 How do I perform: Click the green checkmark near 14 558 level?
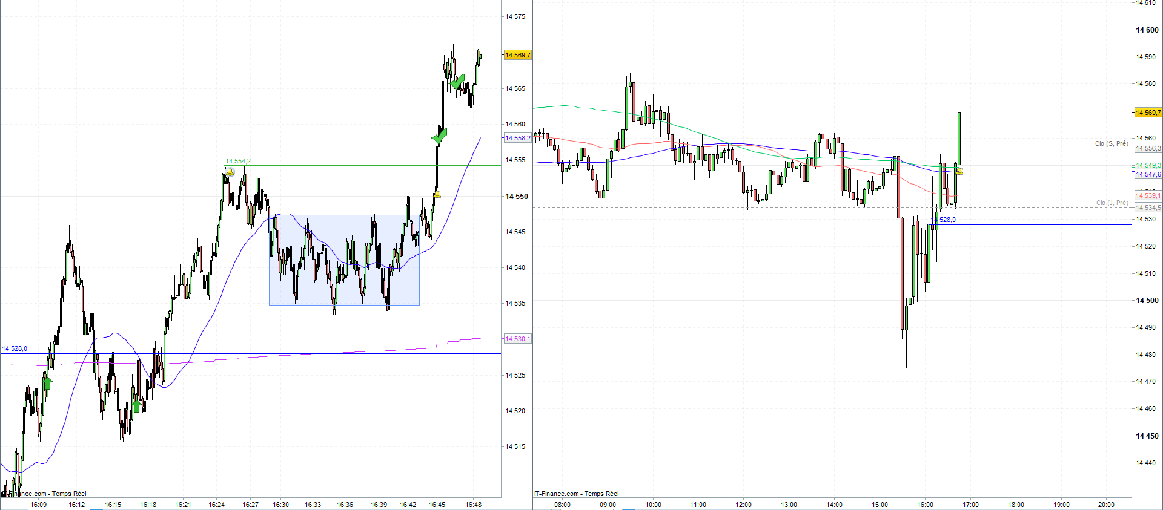coord(440,136)
